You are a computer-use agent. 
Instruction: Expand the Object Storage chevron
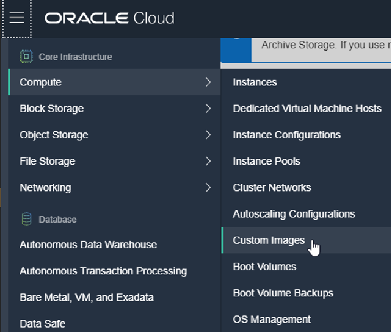tap(208, 135)
